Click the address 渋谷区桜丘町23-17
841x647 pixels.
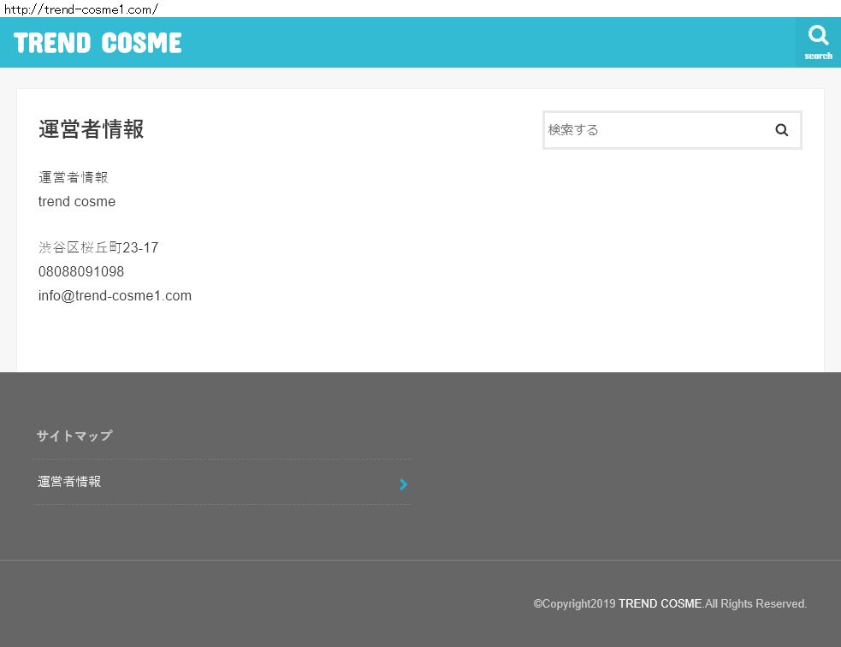pos(98,247)
